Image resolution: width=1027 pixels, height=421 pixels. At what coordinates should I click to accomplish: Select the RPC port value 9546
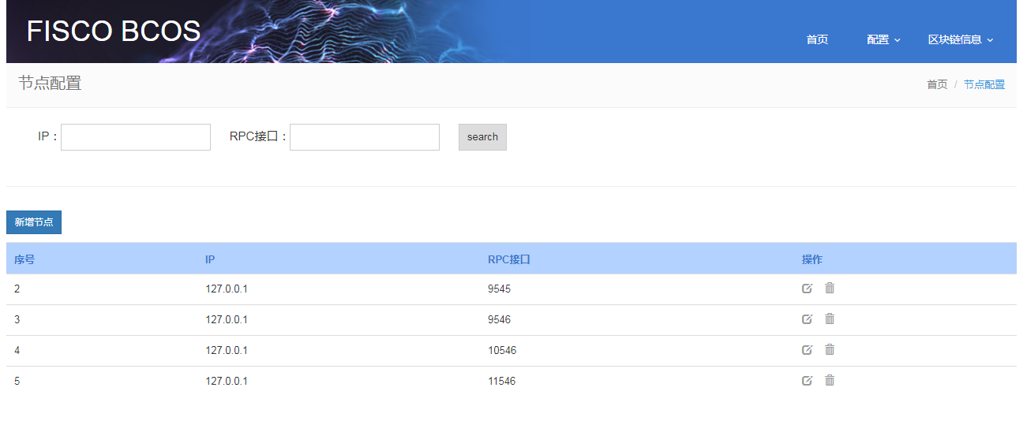click(500, 320)
